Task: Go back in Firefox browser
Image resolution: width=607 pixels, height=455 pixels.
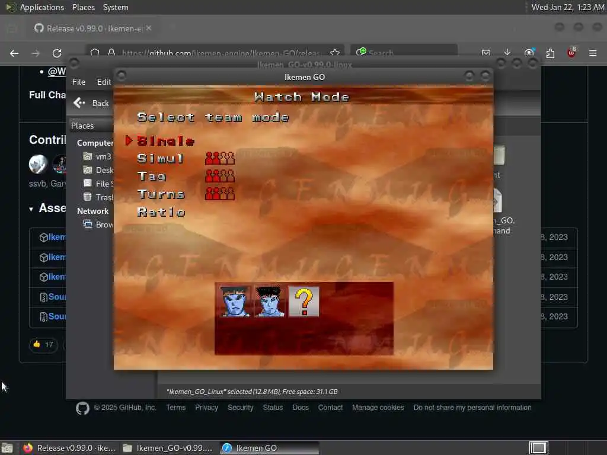Action: pyautogui.click(x=14, y=53)
